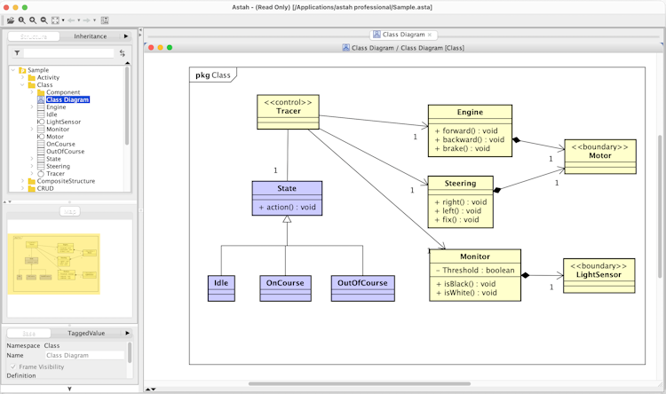Open the back history dropdown arrow
The image size is (666, 394).
(x=78, y=20)
